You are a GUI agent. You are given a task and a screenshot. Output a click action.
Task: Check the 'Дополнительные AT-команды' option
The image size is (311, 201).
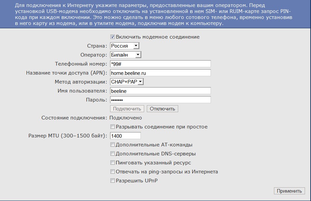[x=113, y=145]
